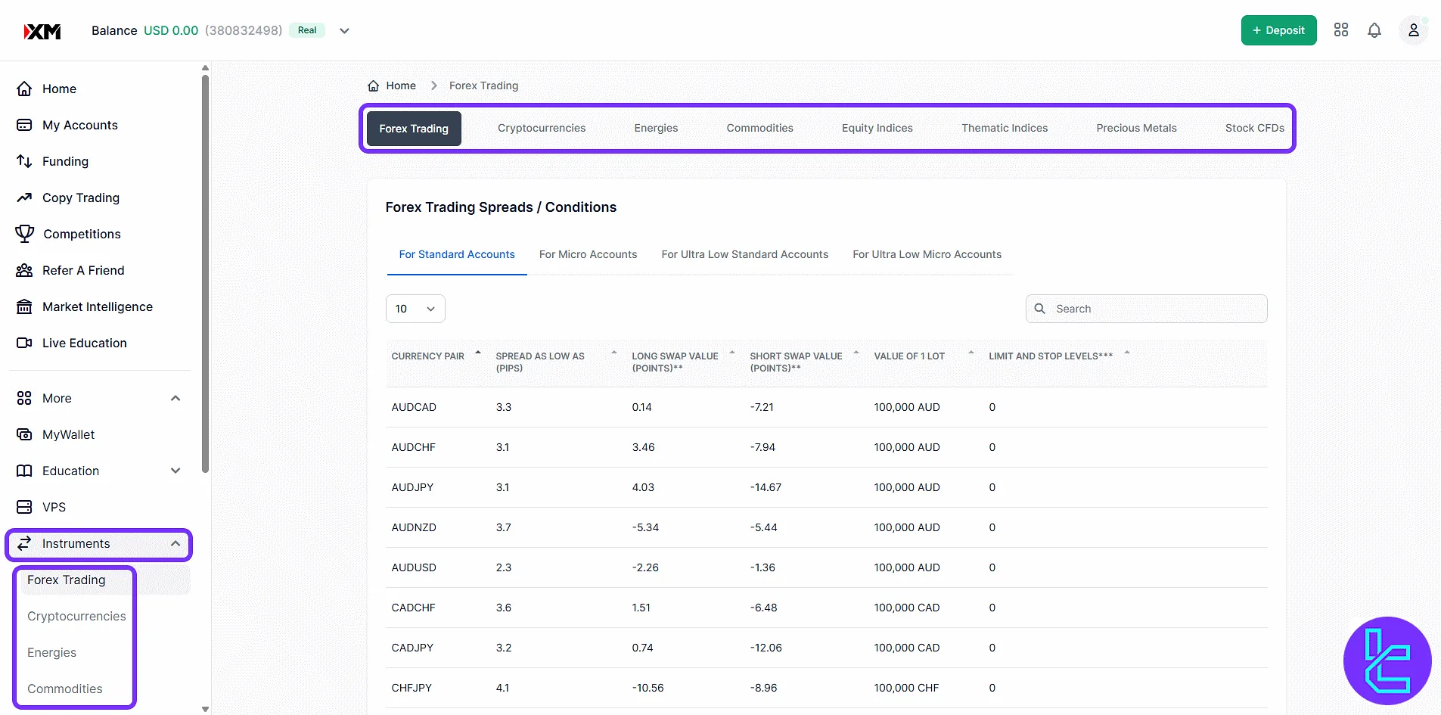Click the Balance USD 0.00 text
Image resolution: width=1441 pixels, height=715 pixels.
144,30
